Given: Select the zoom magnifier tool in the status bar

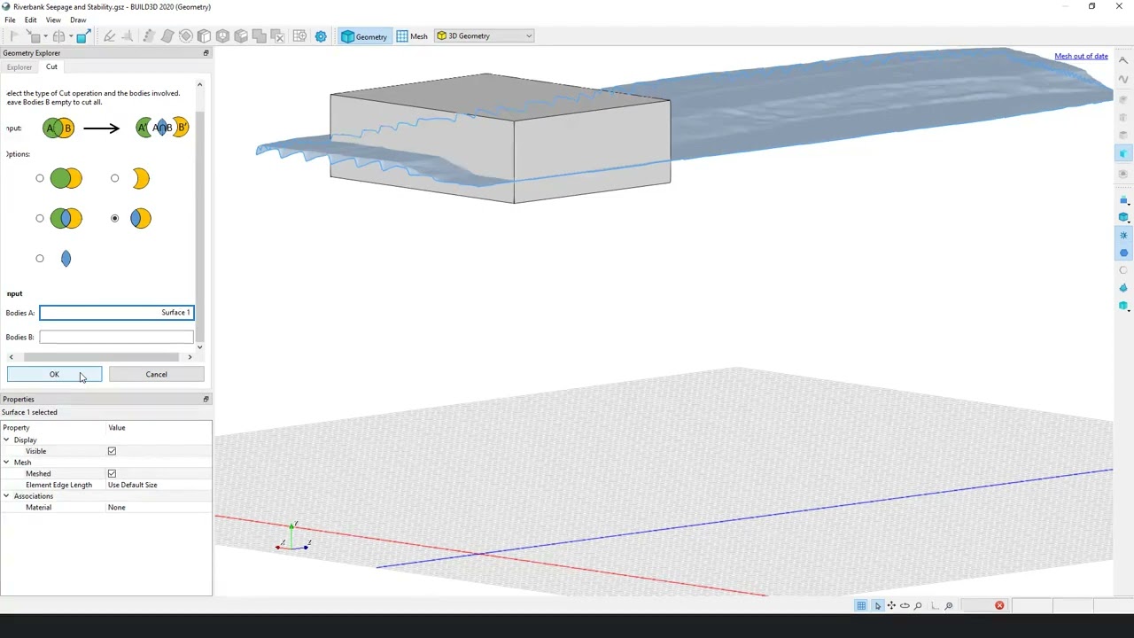Looking at the screenshot, I should [x=918, y=606].
